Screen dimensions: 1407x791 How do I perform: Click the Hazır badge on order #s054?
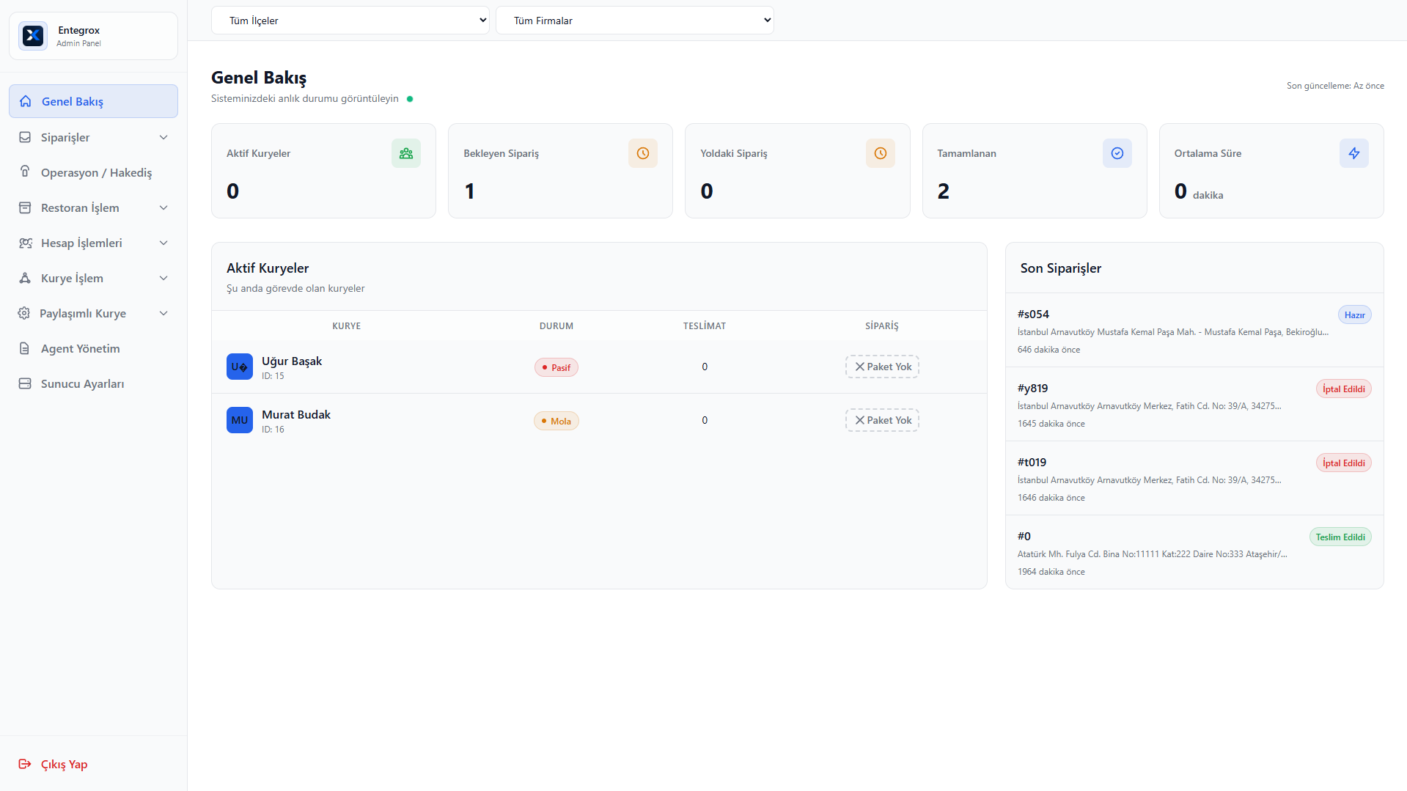[x=1354, y=314]
